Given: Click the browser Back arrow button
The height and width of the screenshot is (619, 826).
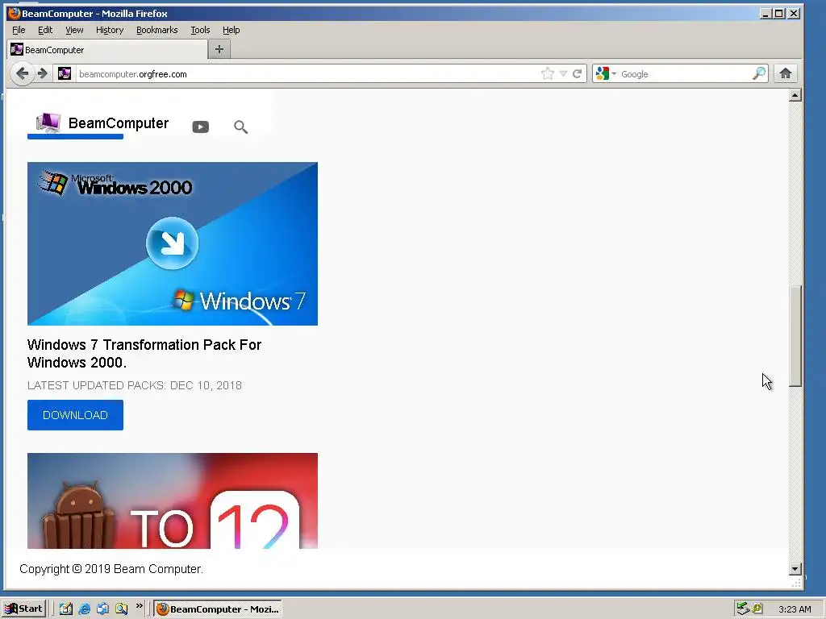Looking at the screenshot, I should [22, 73].
